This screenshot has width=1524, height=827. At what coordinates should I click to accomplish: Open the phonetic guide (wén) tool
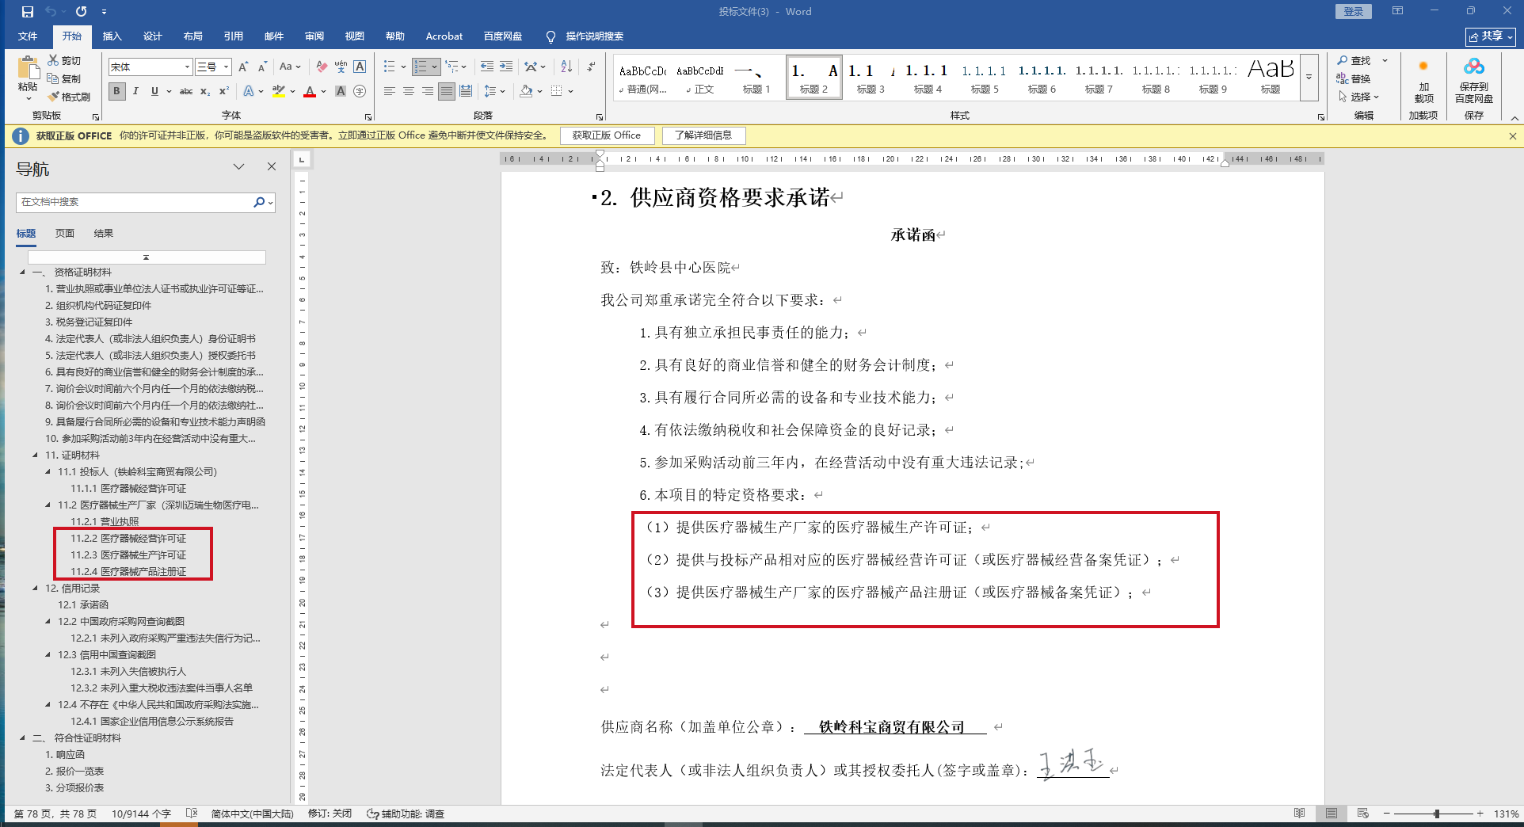341,67
